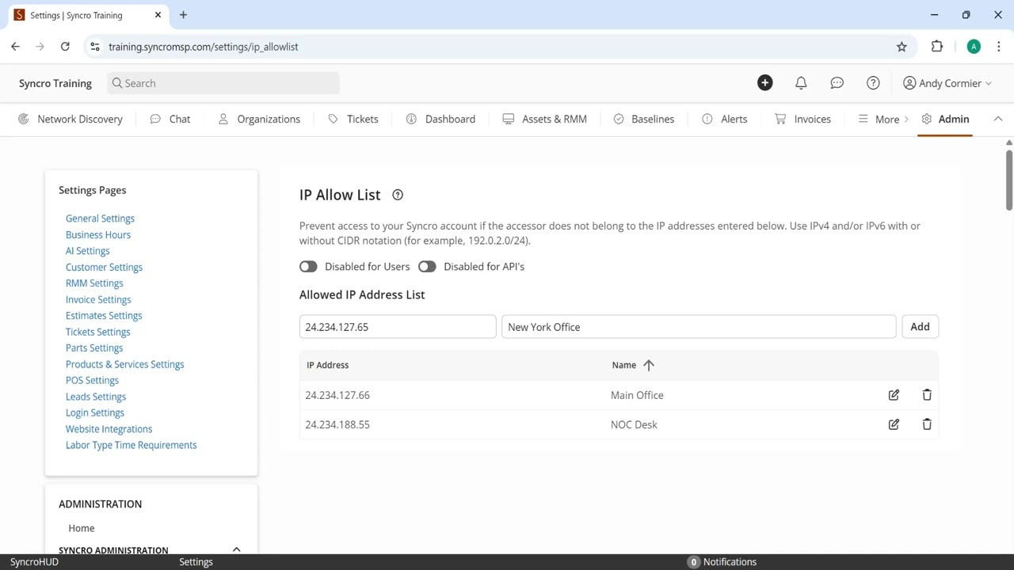Click the help question mark icon in header
The width and height of the screenshot is (1014, 570).
(x=873, y=83)
